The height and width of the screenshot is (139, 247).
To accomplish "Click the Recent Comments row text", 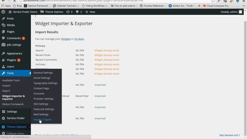I will tap(46, 60).
